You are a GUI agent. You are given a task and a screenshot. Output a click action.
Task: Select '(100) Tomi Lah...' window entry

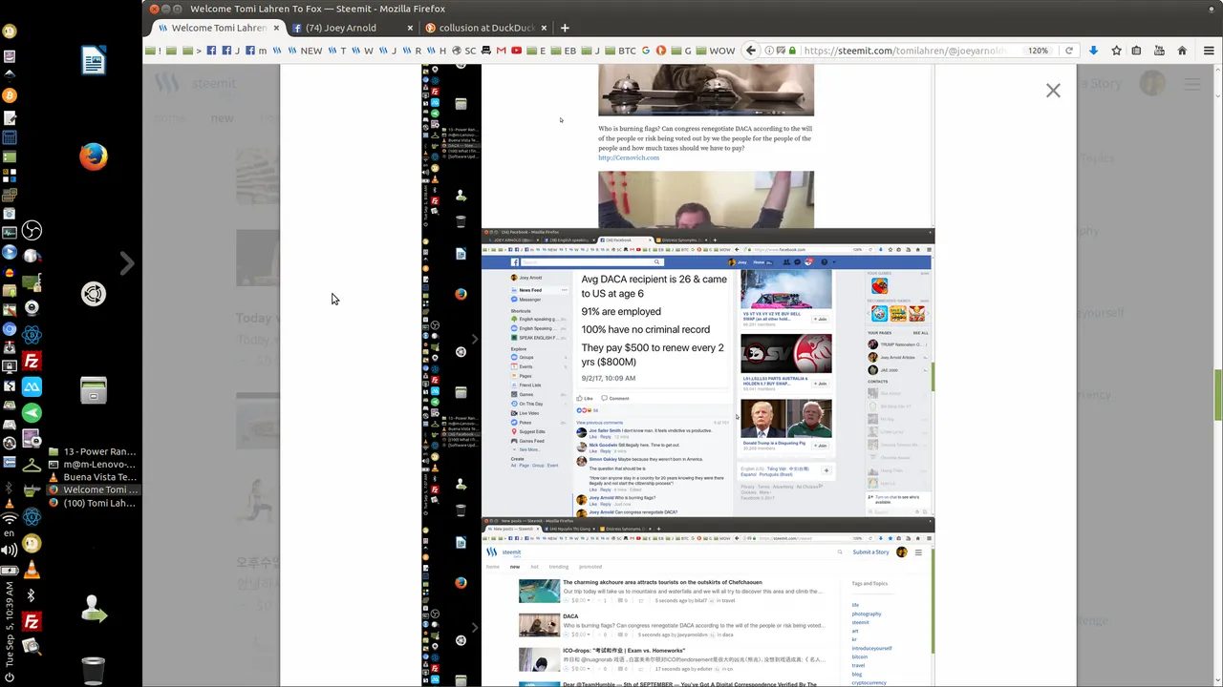click(x=94, y=503)
